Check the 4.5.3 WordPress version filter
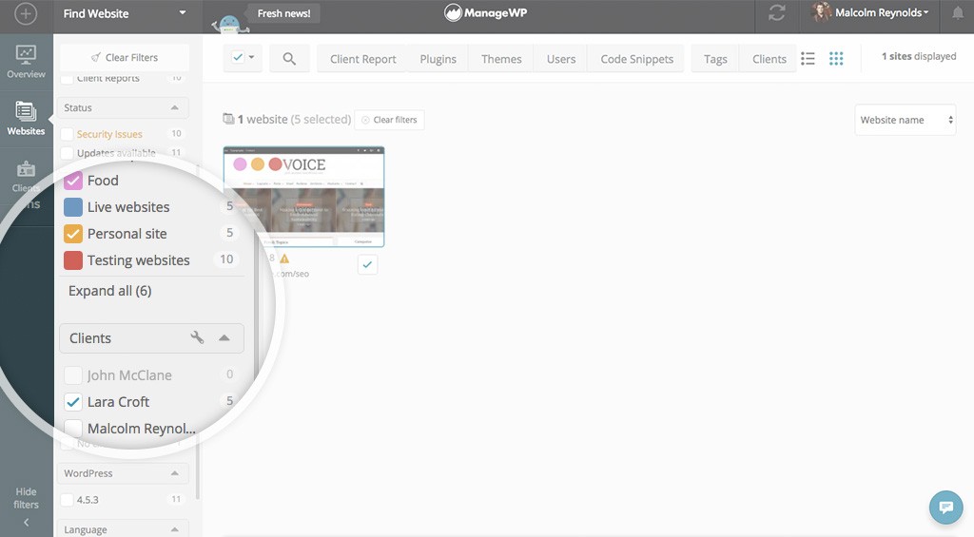The height and width of the screenshot is (537, 974). 67,499
